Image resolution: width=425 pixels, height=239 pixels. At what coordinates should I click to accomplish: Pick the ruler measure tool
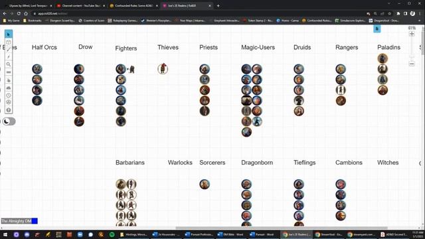coord(9,72)
